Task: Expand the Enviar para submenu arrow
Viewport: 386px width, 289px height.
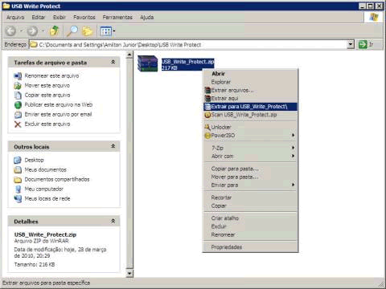Action: click(293, 185)
